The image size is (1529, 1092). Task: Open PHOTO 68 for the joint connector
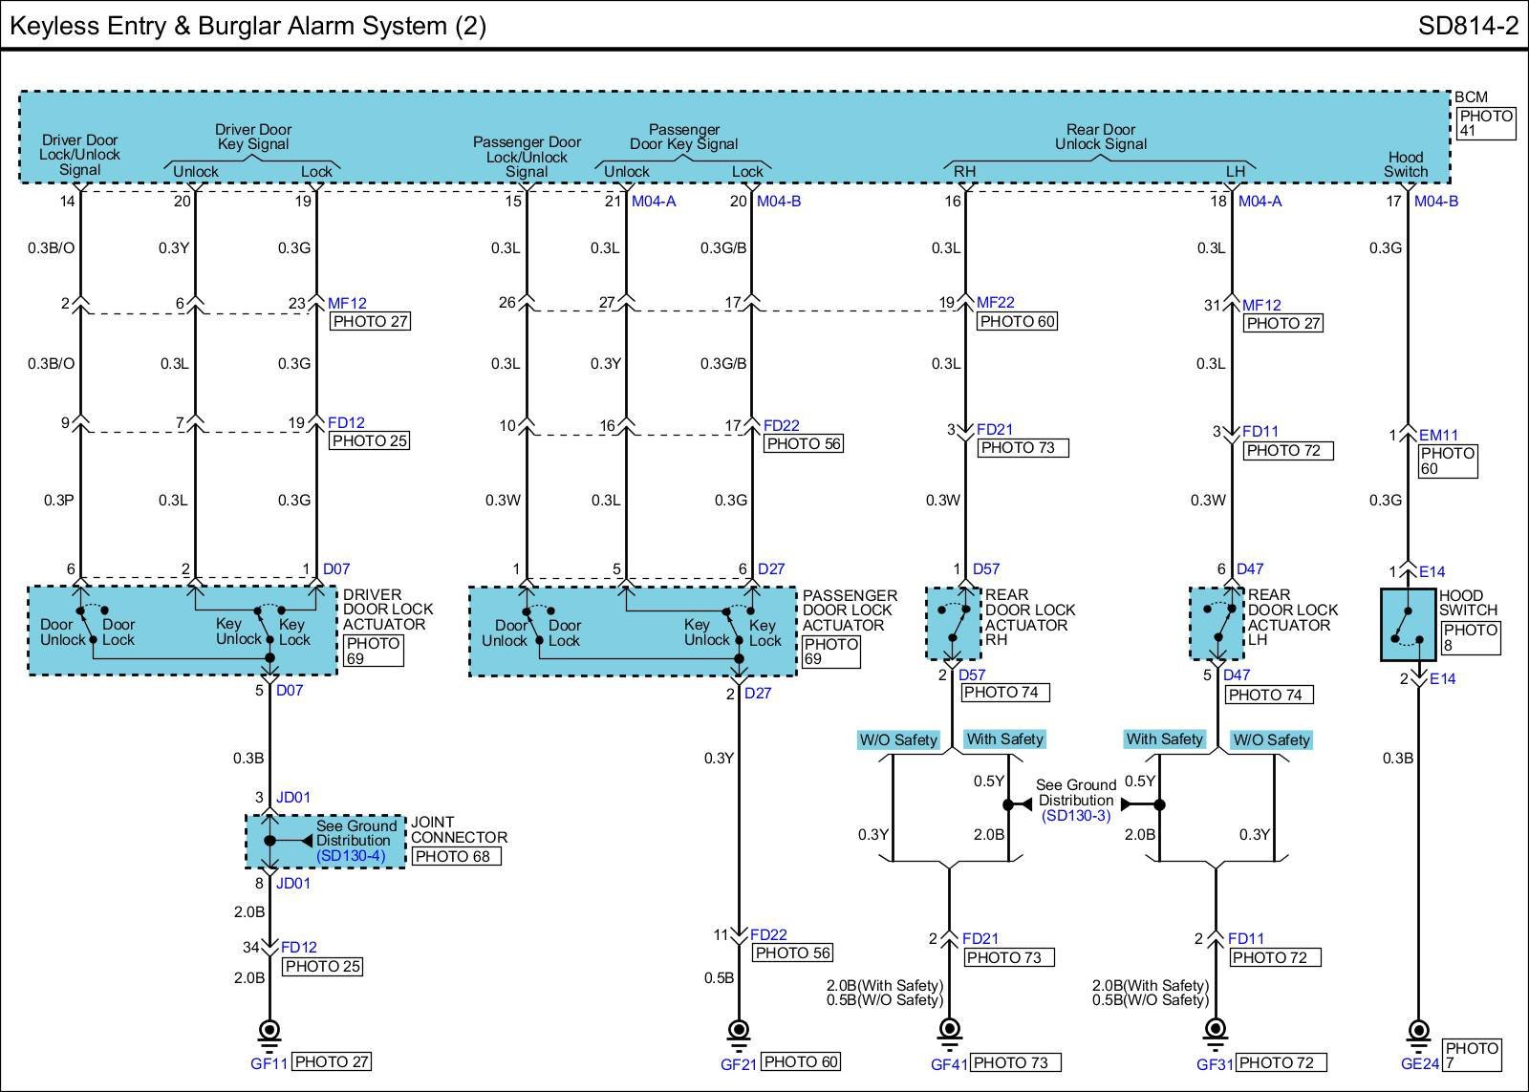pyautogui.click(x=456, y=856)
